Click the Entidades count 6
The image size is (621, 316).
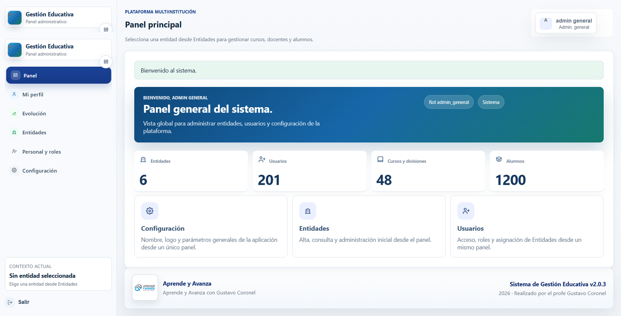click(143, 180)
